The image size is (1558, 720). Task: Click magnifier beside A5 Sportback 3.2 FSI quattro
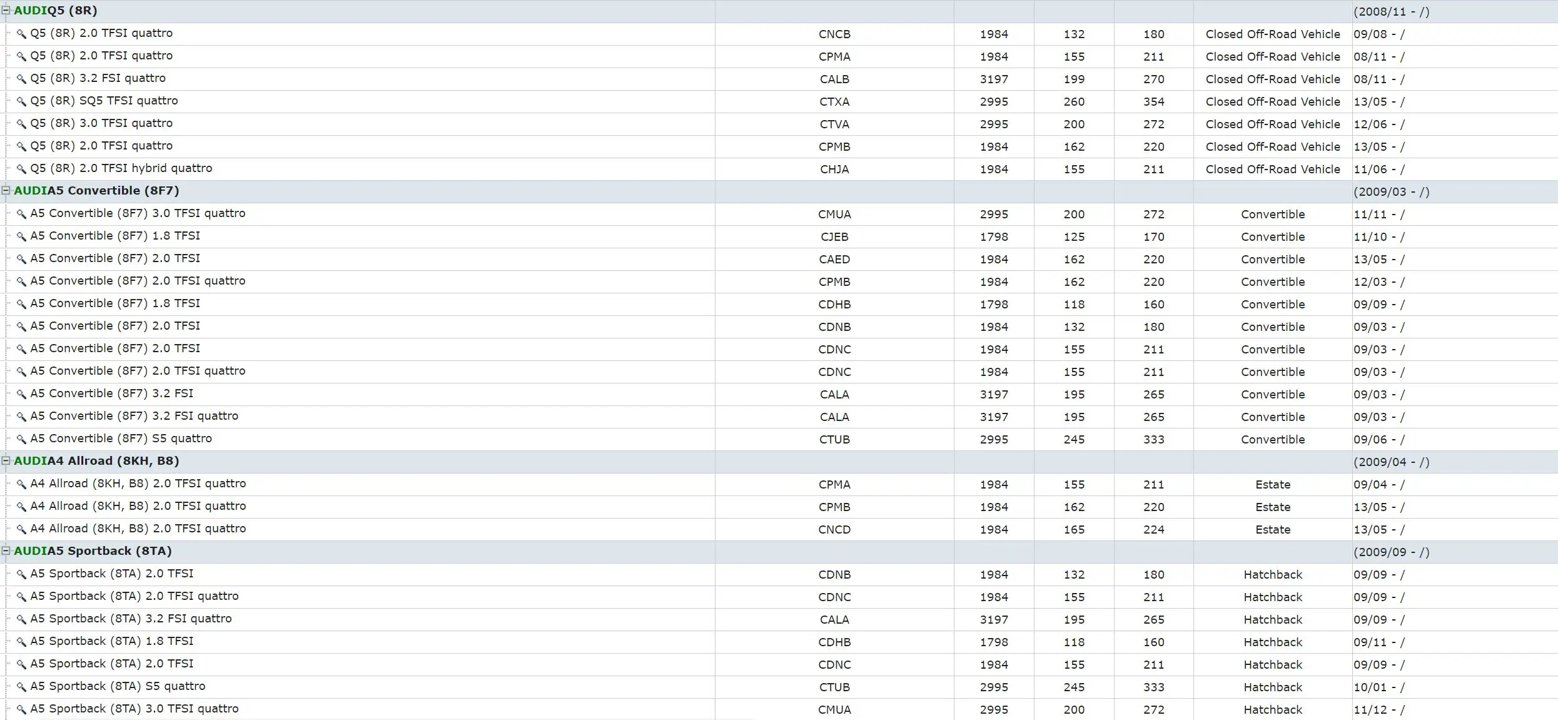(x=21, y=620)
